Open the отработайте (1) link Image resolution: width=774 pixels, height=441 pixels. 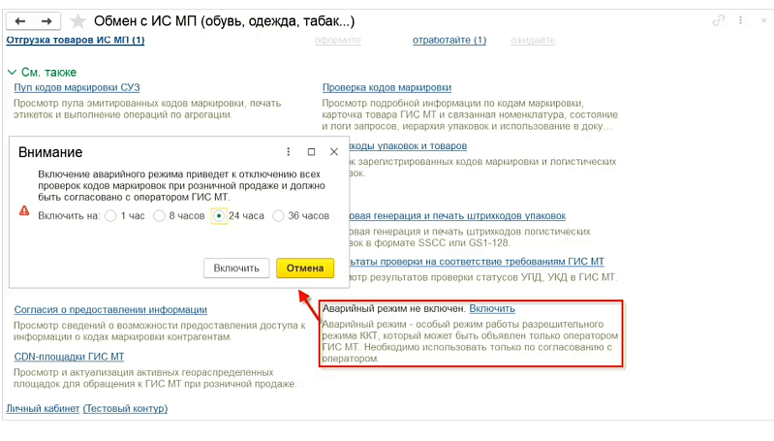pyautogui.click(x=449, y=40)
